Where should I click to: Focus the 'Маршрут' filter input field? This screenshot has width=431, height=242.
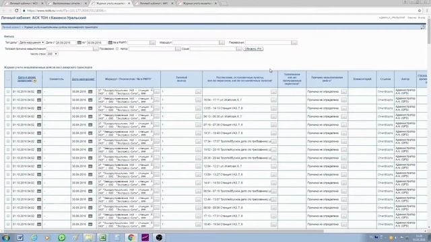196,42
